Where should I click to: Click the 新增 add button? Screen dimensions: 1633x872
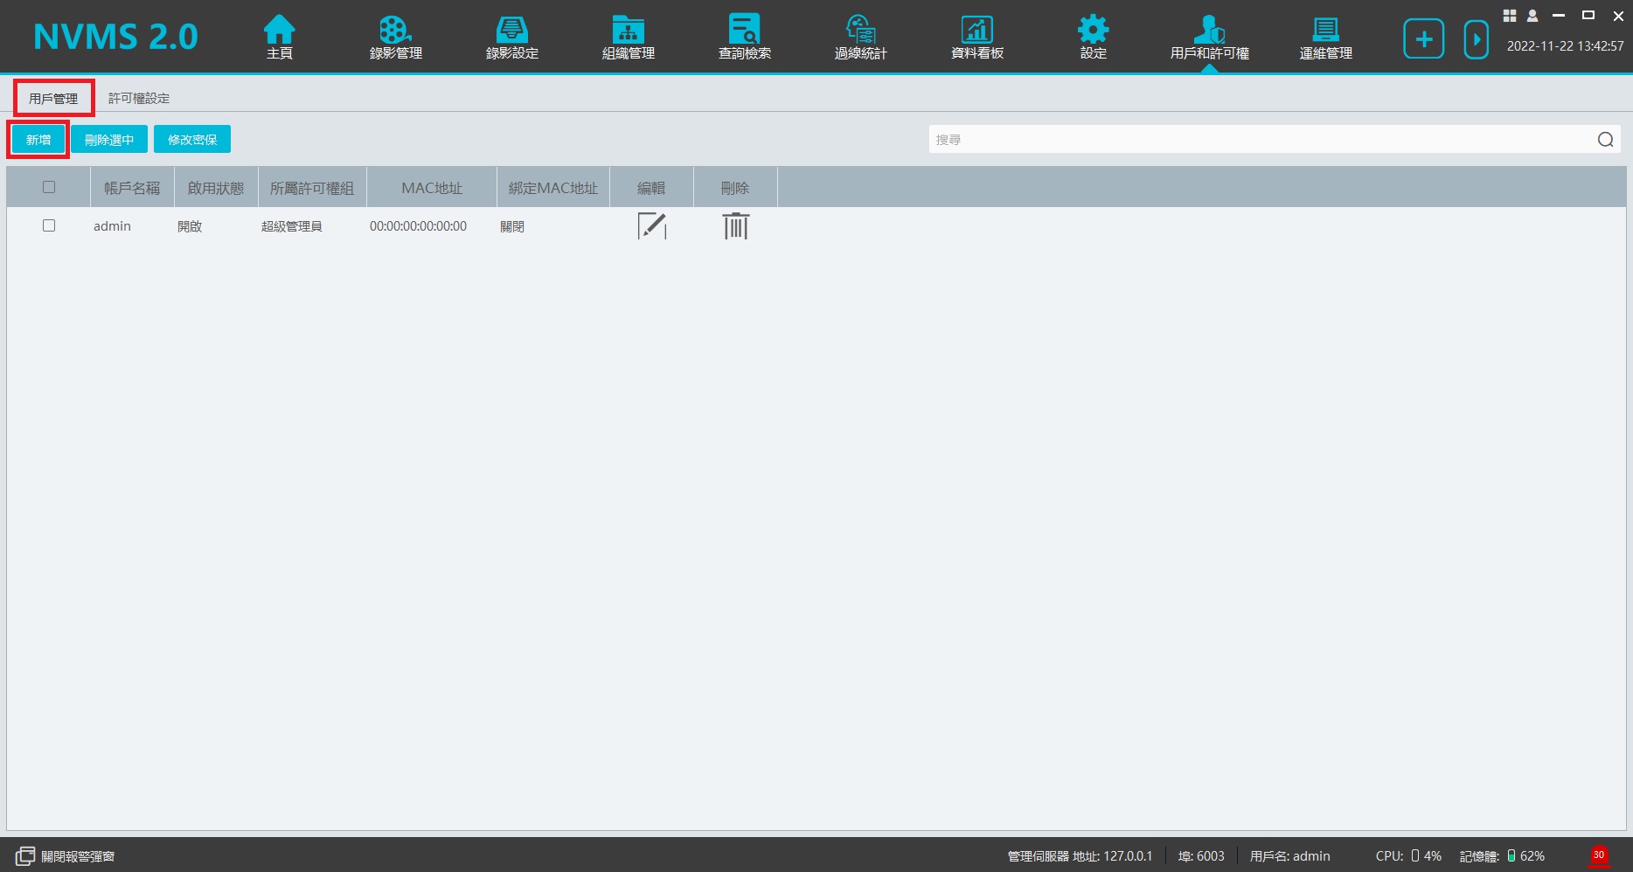(x=38, y=140)
